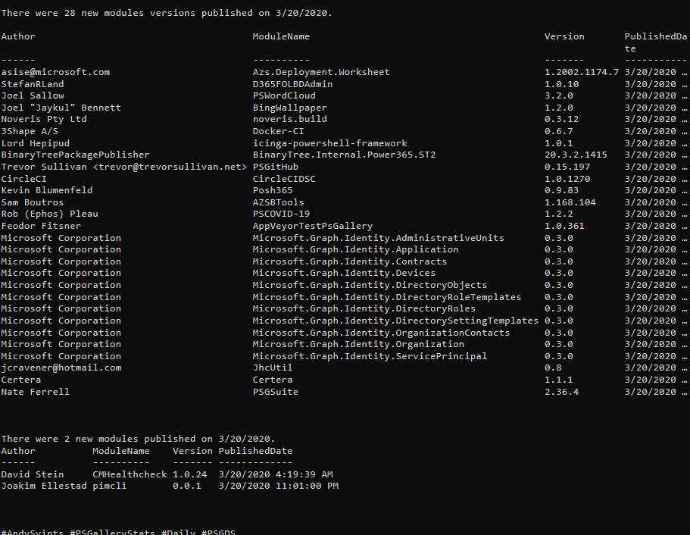
Task: Click 'Microsoft.Graph.Identity.DirectoryRoles' module
Action: click(364, 308)
